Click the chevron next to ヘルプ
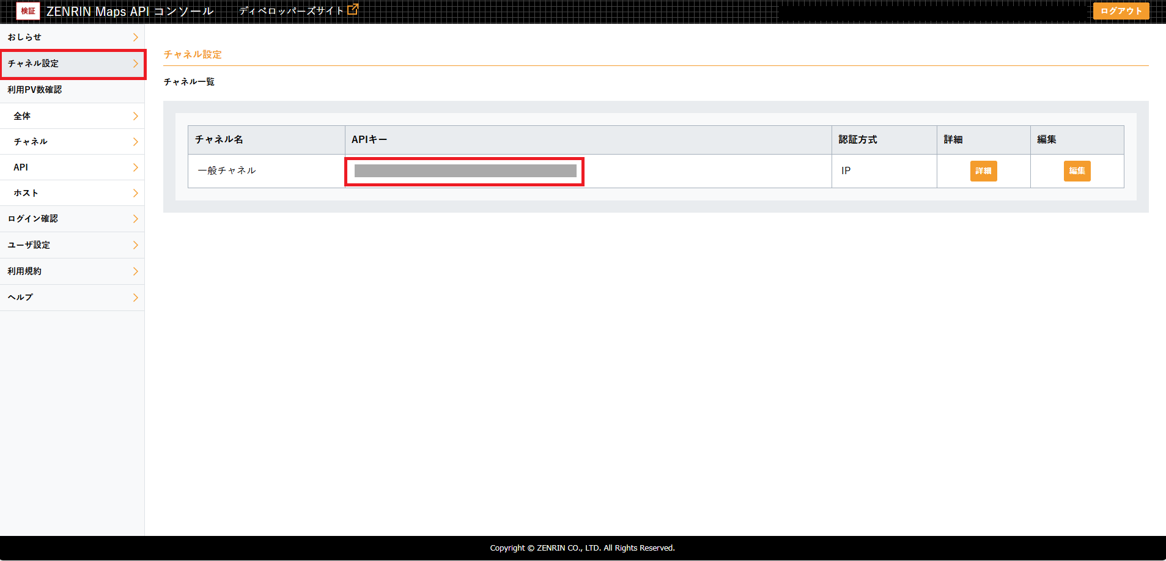Image resolution: width=1166 pixels, height=561 pixels. click(x=135, y=297)
